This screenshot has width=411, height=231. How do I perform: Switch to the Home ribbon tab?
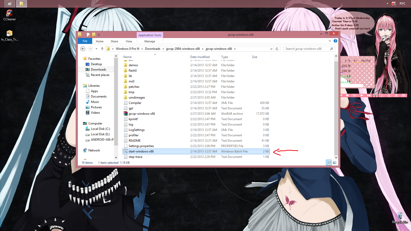100,41
